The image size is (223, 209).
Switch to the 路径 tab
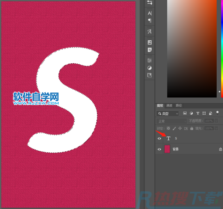click(x=179, y=106)
